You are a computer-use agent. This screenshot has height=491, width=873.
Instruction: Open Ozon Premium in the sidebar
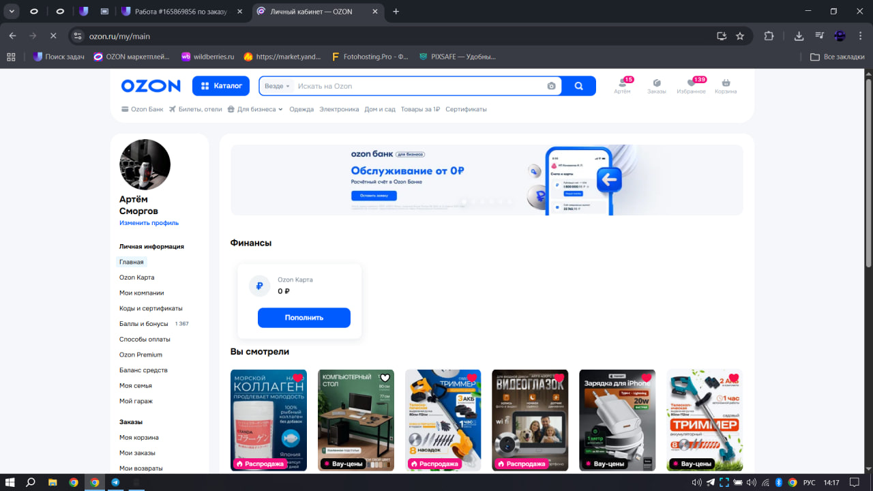click(x=140, y=355)
